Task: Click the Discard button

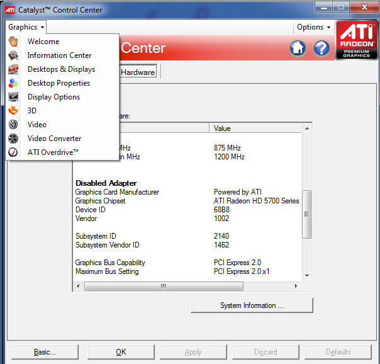Action: tap(265, 352)
